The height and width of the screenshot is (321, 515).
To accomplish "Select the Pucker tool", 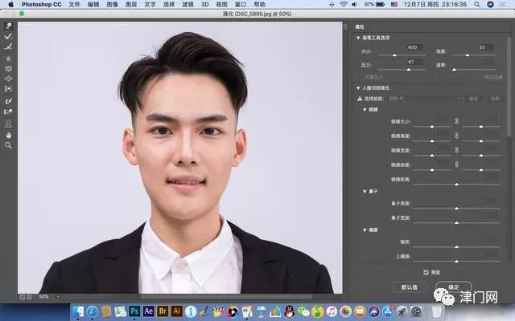I will point(8,68).
